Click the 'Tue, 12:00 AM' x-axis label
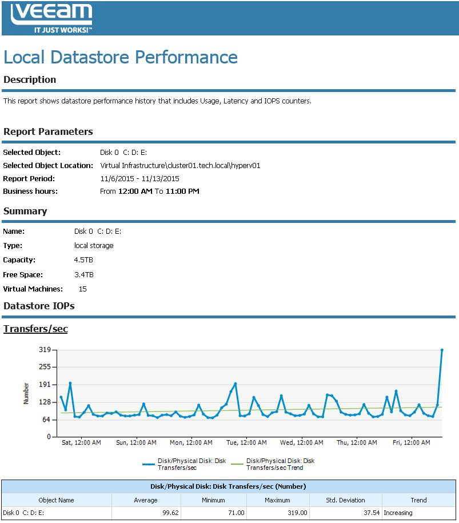Screen dimensions: 459x523 point(246,442)
